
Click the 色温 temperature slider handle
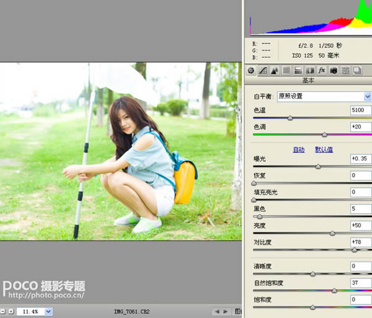(290, 118)
